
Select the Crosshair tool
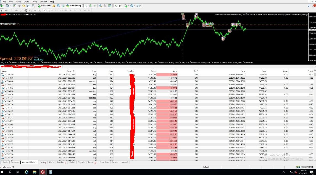6,10
